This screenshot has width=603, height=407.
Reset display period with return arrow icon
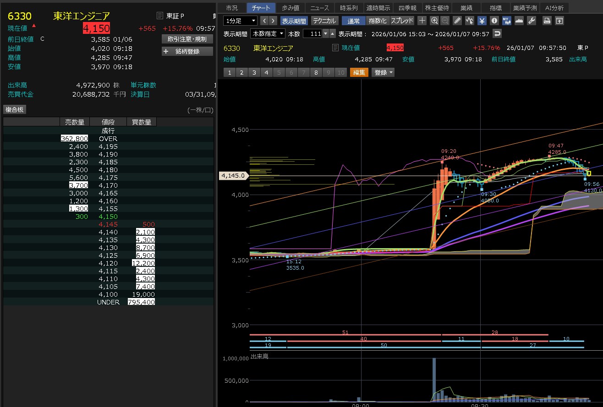click(497, 33)
